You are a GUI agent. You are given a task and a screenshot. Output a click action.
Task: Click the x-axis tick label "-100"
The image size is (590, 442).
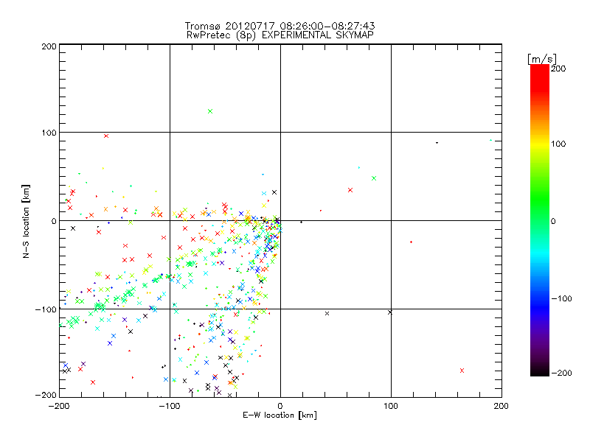click(x=170, y=407)
